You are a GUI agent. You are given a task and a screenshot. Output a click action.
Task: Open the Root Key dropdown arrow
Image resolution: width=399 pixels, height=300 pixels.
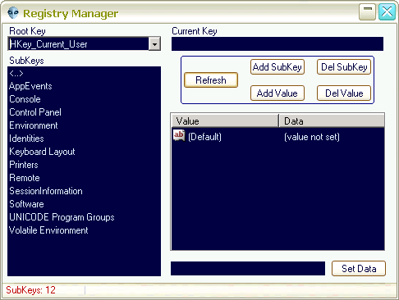154,44
